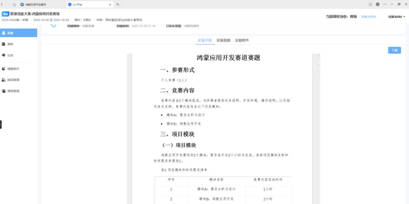The width and height of the screenshot is (409, 204).
Task: Open the 公告 (Announcements) sidebar section
Action: (x=10, y=55)
